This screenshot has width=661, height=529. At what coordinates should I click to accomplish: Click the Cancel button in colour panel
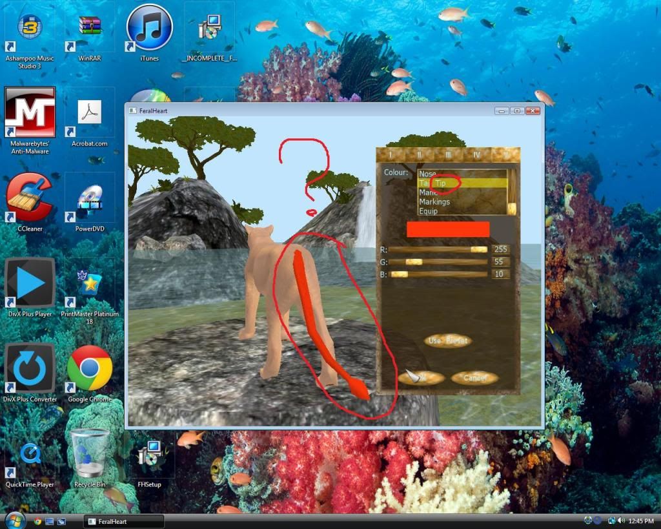tap(474, 378)
